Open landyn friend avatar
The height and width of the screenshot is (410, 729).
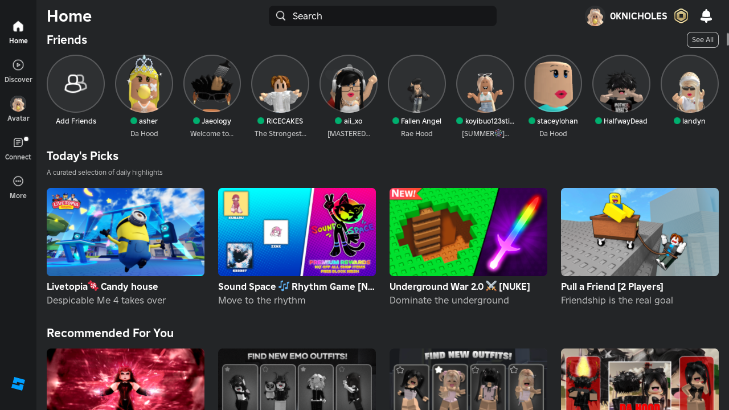pos(690,84)
